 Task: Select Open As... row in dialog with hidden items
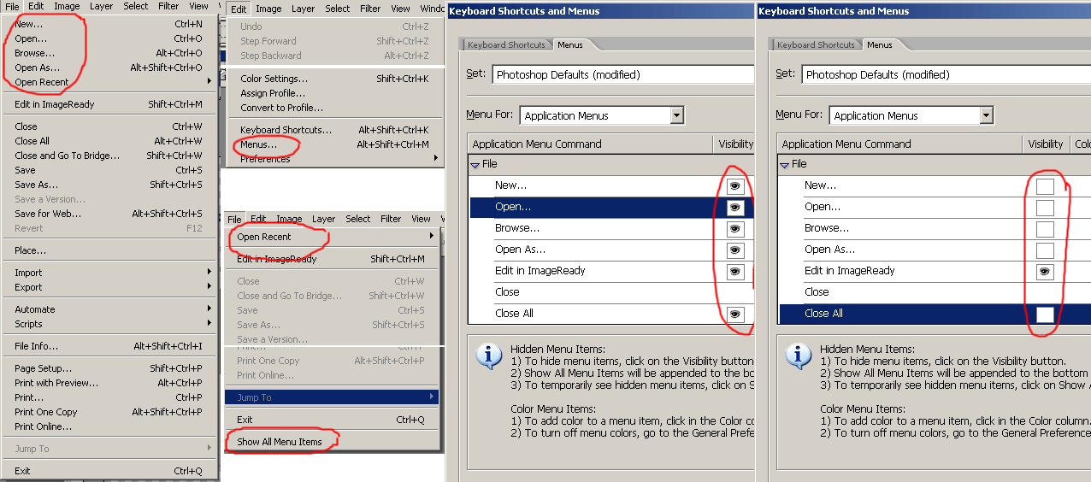pos(934,250)
